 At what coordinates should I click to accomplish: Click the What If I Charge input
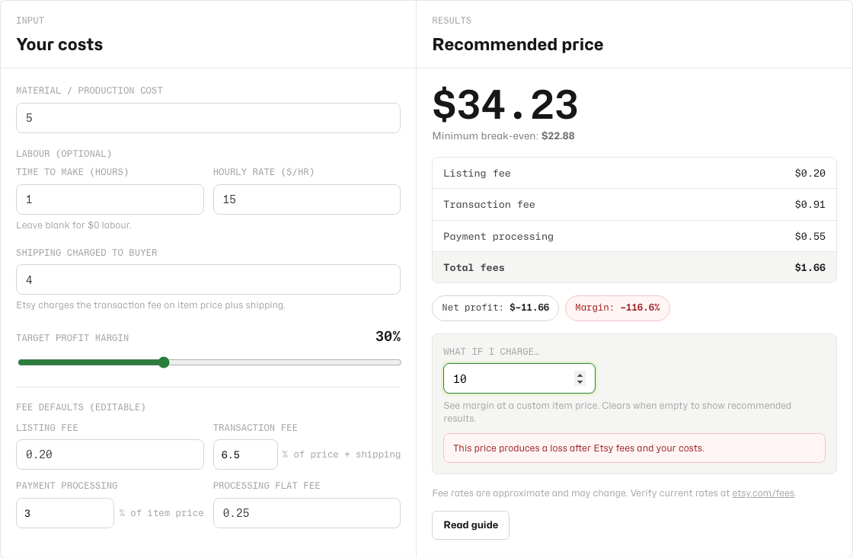pyautogui.click(x=519, y=378)
